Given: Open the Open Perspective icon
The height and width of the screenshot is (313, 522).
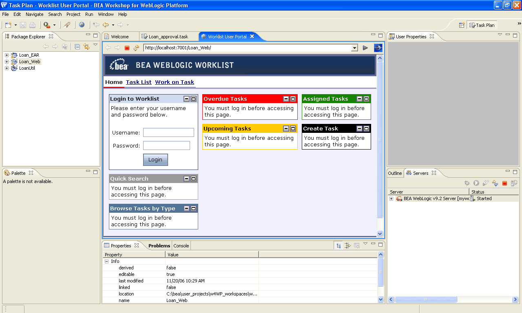Looking at the screenshot, I should point(462,25).
